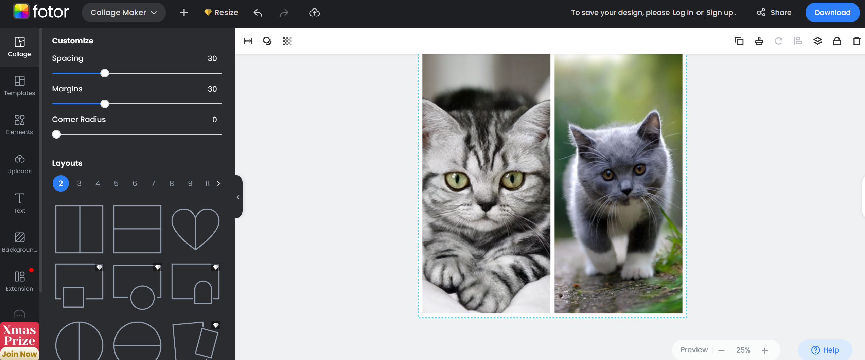Select the tabby cat photo cell
This screenshot has width=865, height=360.
click(x=486, y=183)
